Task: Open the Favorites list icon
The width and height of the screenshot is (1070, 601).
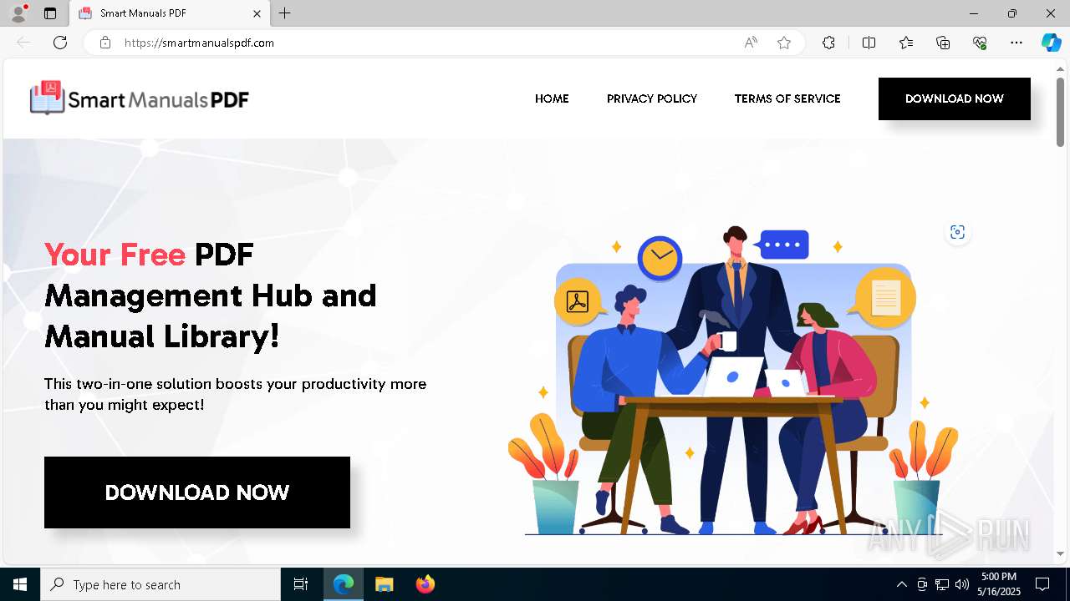Action: pos(906,43)
